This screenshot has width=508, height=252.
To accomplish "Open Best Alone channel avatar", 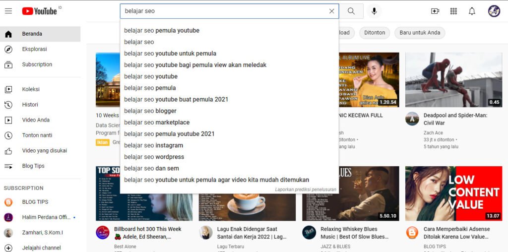I will tap(103, 233).
